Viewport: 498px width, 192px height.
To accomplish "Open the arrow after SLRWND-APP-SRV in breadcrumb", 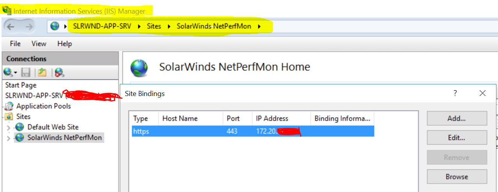I will coord(140,26).
